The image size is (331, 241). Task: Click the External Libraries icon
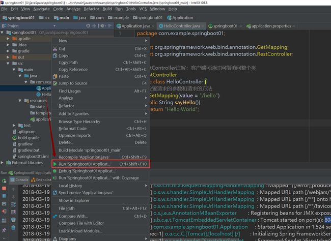9,163
